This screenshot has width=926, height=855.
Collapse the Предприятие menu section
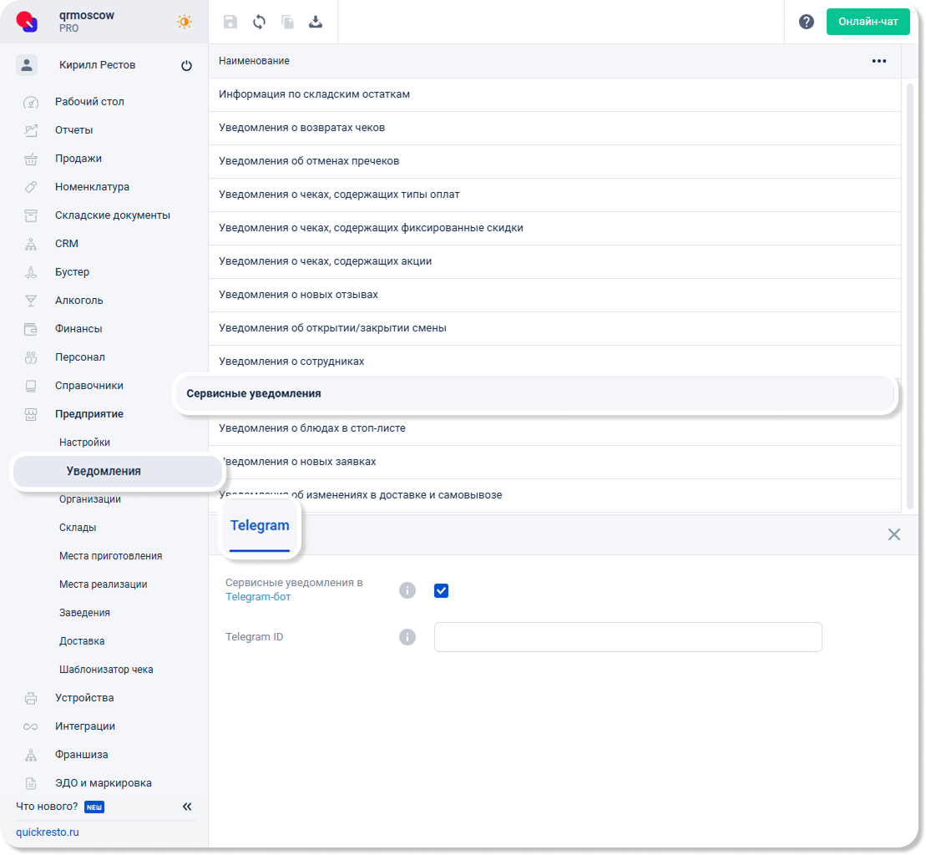(x=89, y=414)
